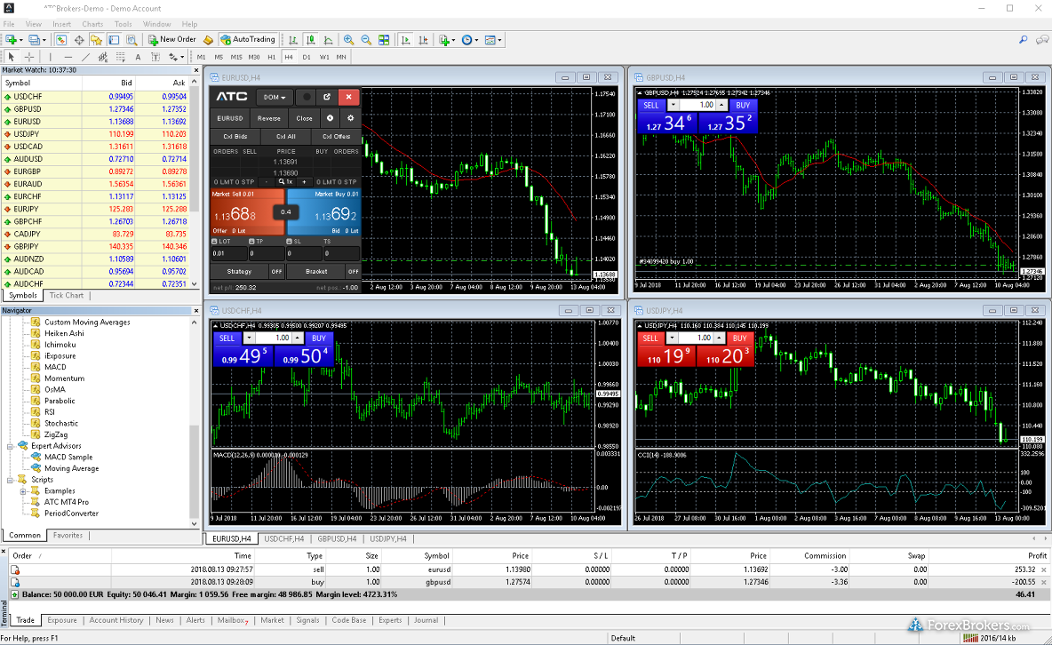Select the Fibonacci retracement tool
This screenshot has height=645, width=1052.
click(x=121, y=57)
